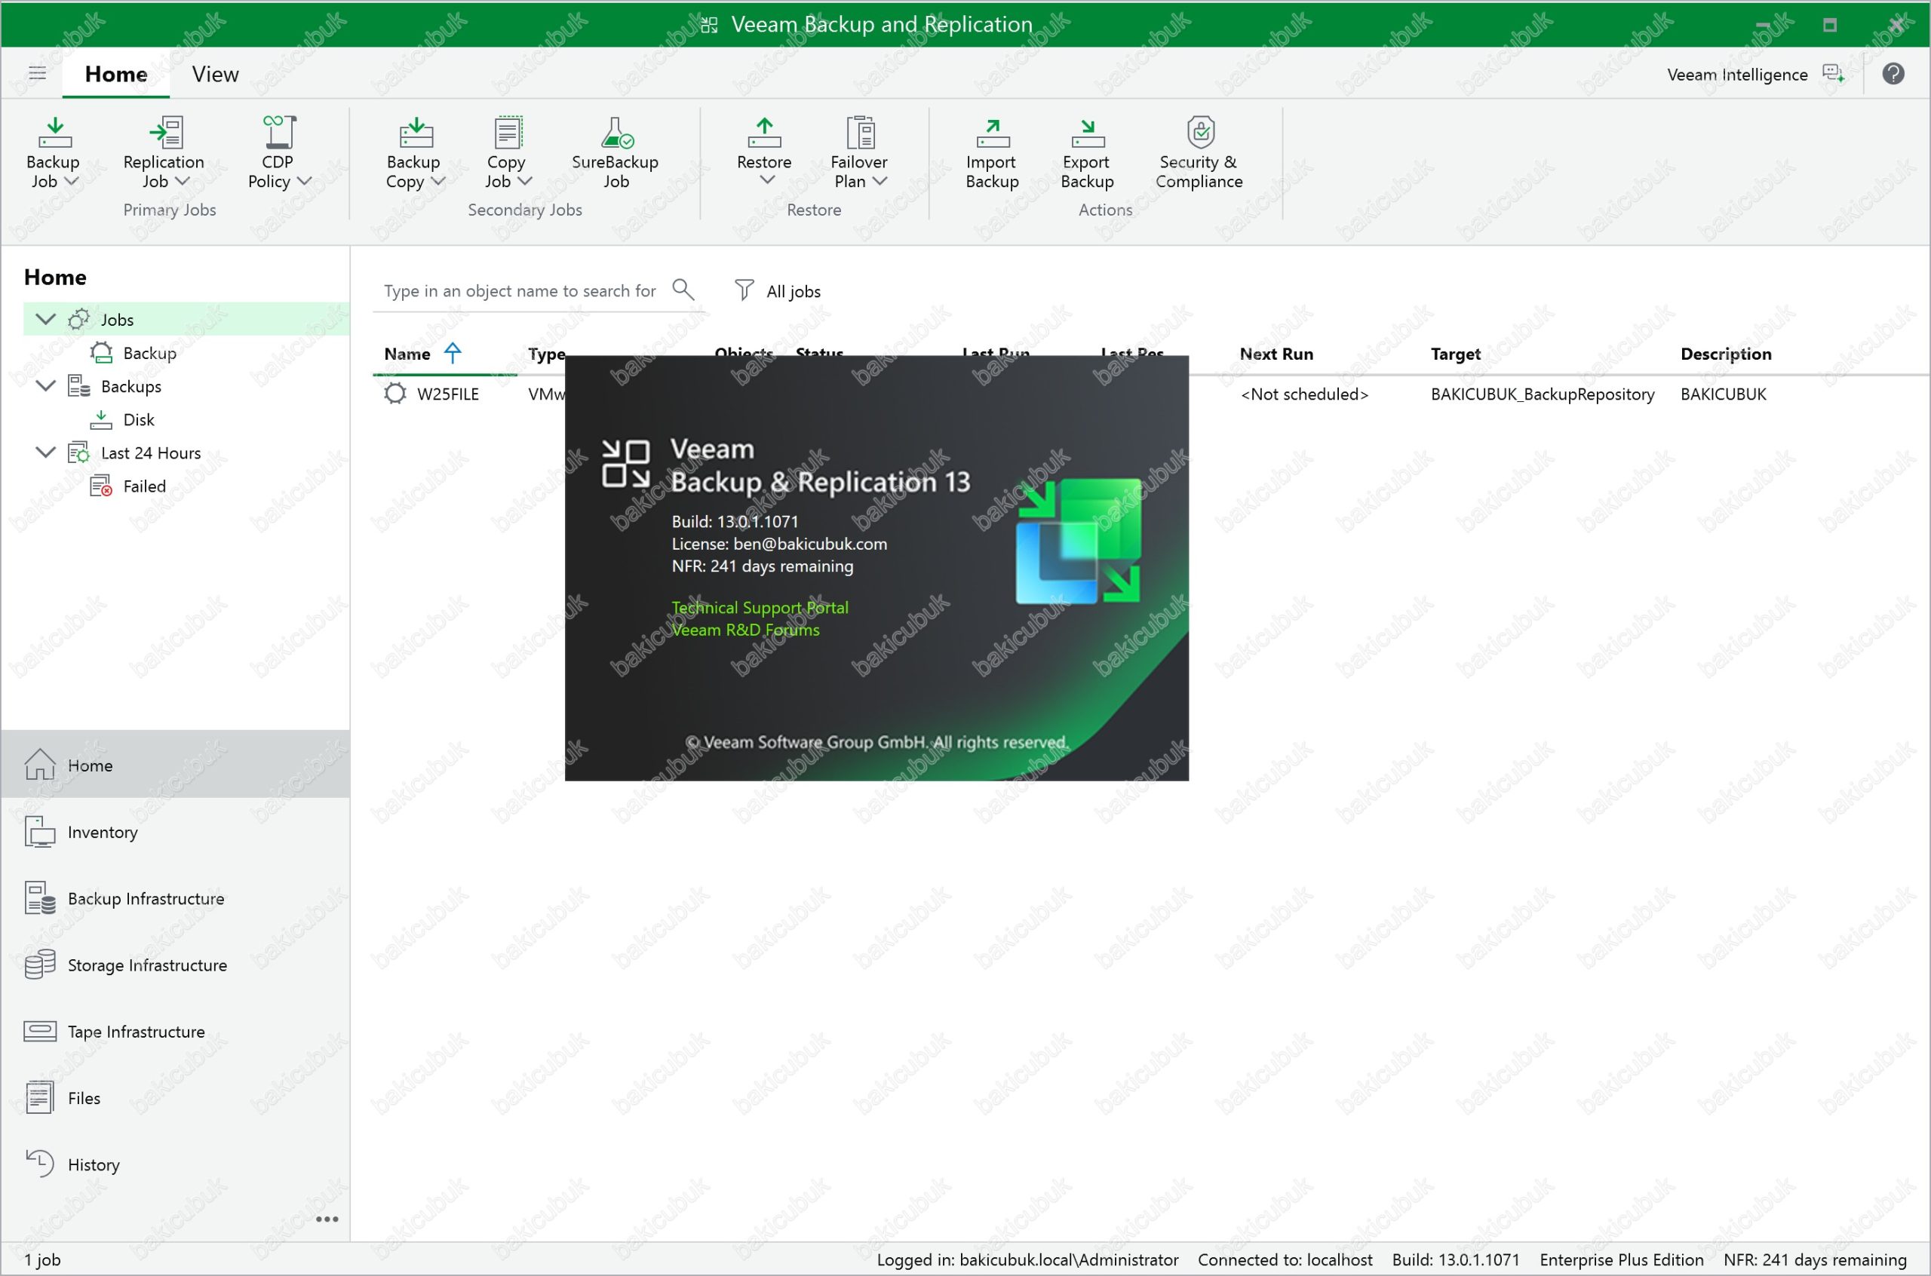Open the Tape Infrastructure view

pos(136,1032)
